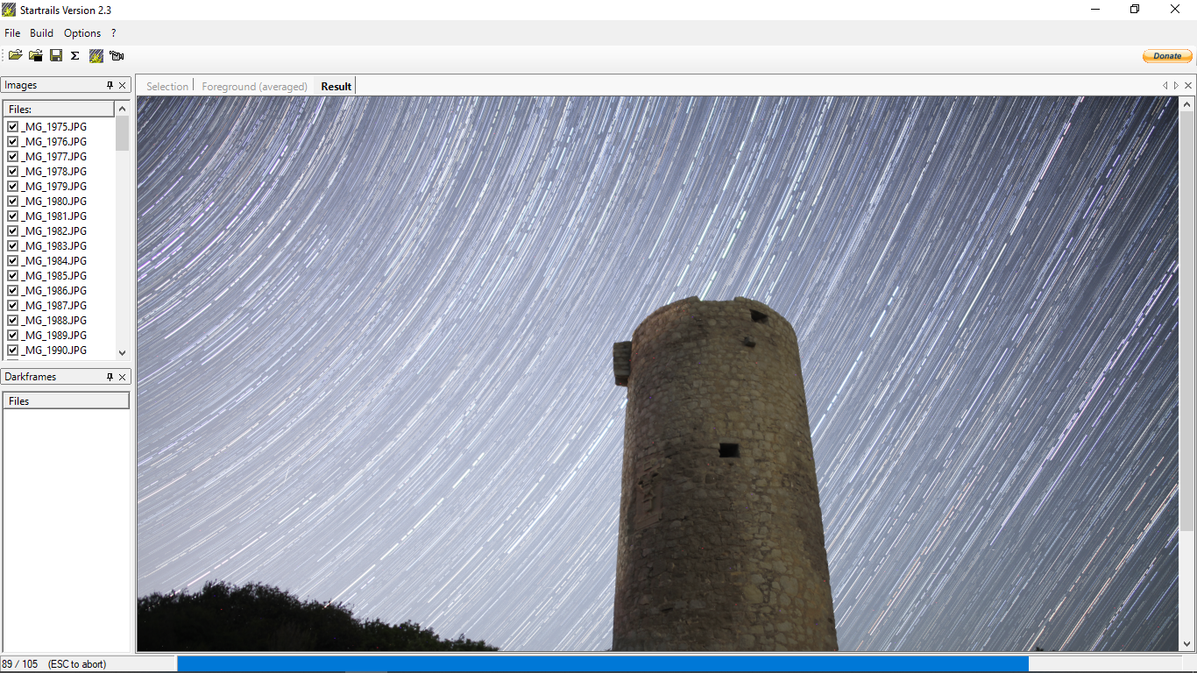Toggle the _MG_1983.JPG checkbox
The width and height of the screenshot is (1197, 673).
(x=13, y=246)
